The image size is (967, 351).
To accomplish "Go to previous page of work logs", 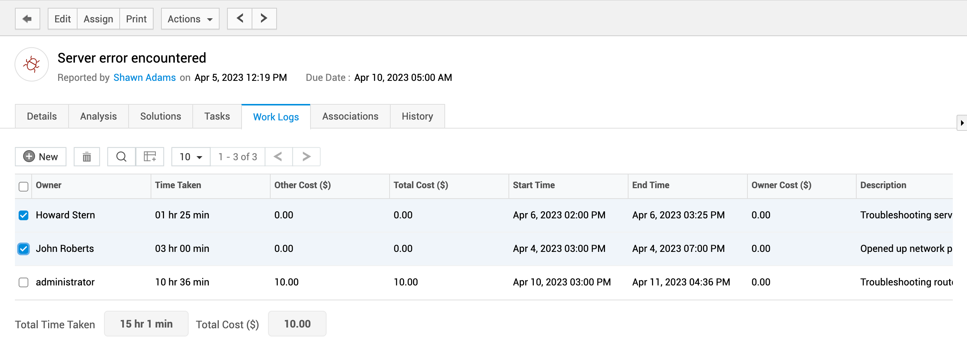I will tap(278, 157).
